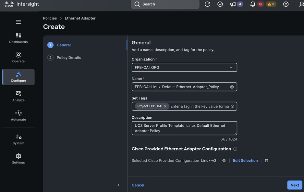Click Edit Selection link
Screen dimensions: 304x192
(245, 161)
